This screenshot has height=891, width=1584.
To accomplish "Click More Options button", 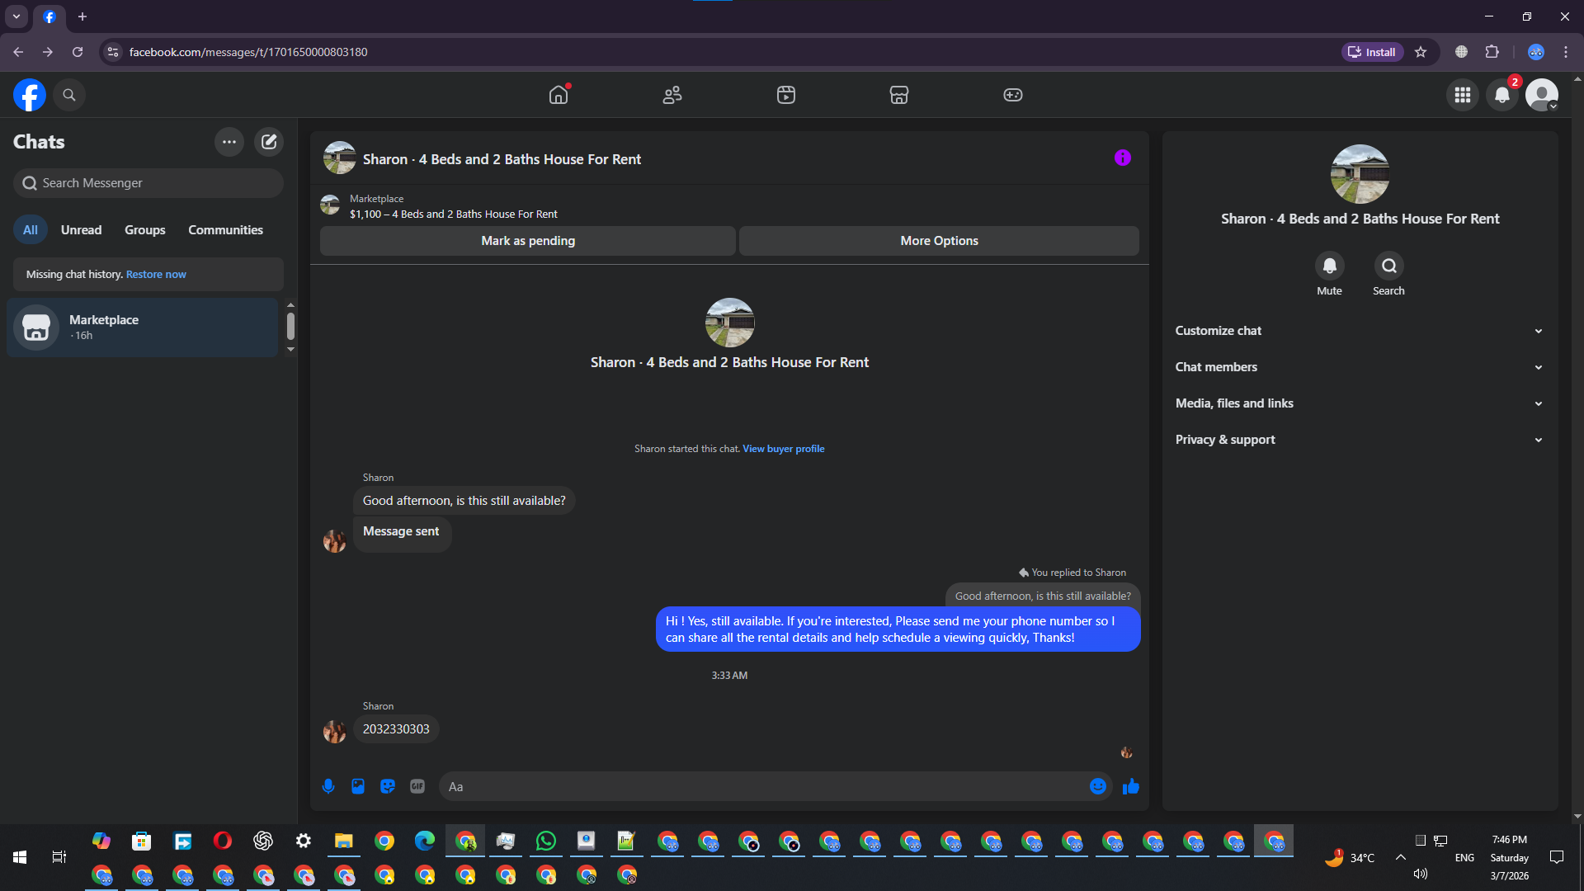I will coord(939,241).
